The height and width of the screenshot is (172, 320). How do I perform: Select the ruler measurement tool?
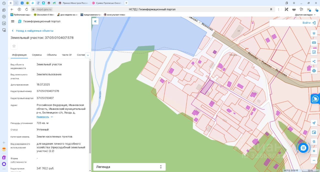click(314, 43)
